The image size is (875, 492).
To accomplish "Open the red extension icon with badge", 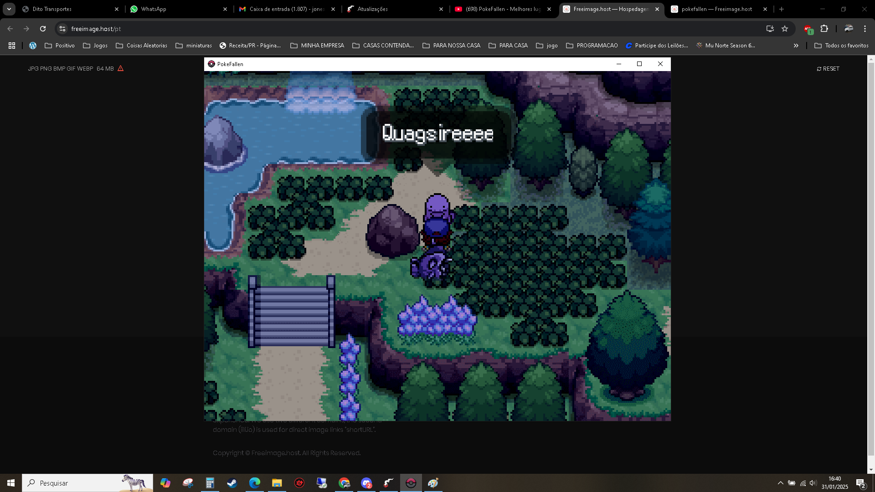I will click(808, 29).
